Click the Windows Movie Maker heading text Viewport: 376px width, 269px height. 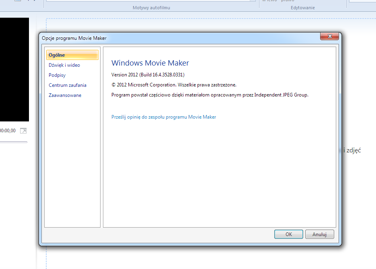150,63
